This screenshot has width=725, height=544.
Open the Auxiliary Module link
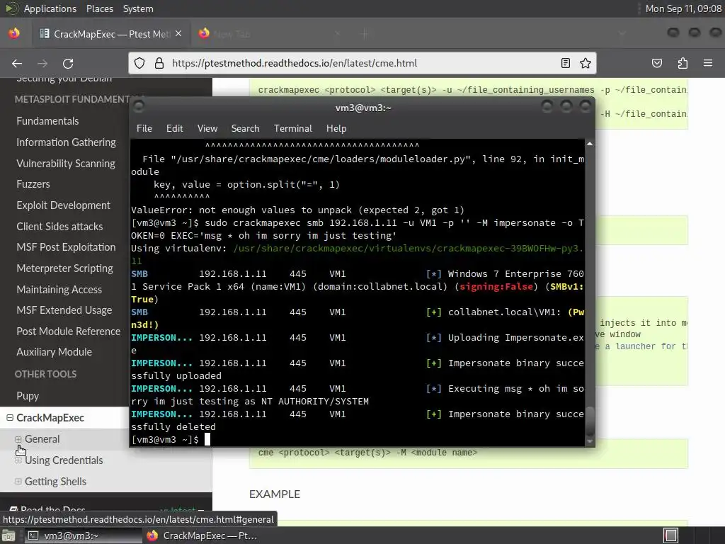point(54,352)
